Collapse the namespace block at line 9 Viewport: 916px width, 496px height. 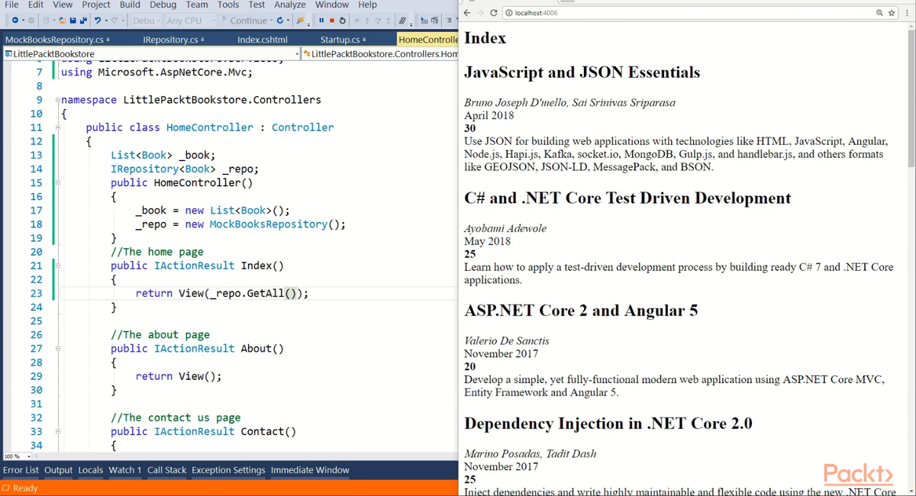pos(58,100)
